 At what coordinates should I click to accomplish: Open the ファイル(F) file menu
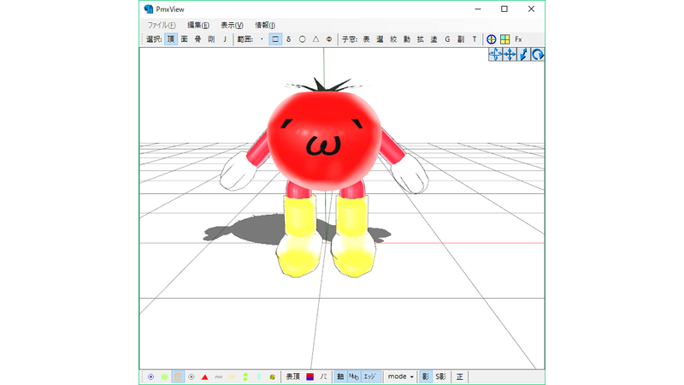[162, 25]
